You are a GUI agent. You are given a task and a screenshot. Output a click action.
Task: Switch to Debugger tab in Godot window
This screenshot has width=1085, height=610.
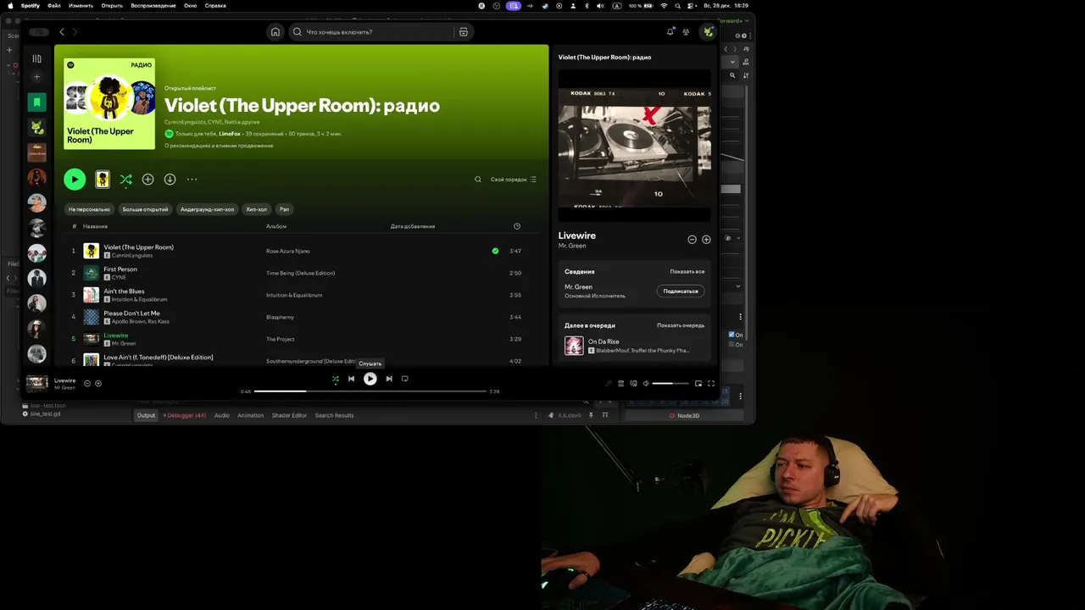[185, 415]
